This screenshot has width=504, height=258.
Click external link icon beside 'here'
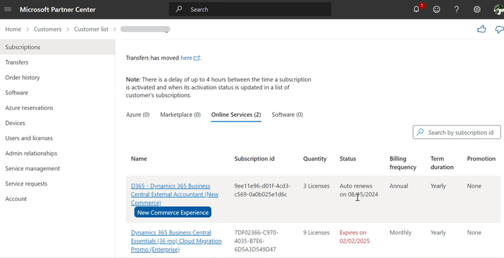(197, 58)
